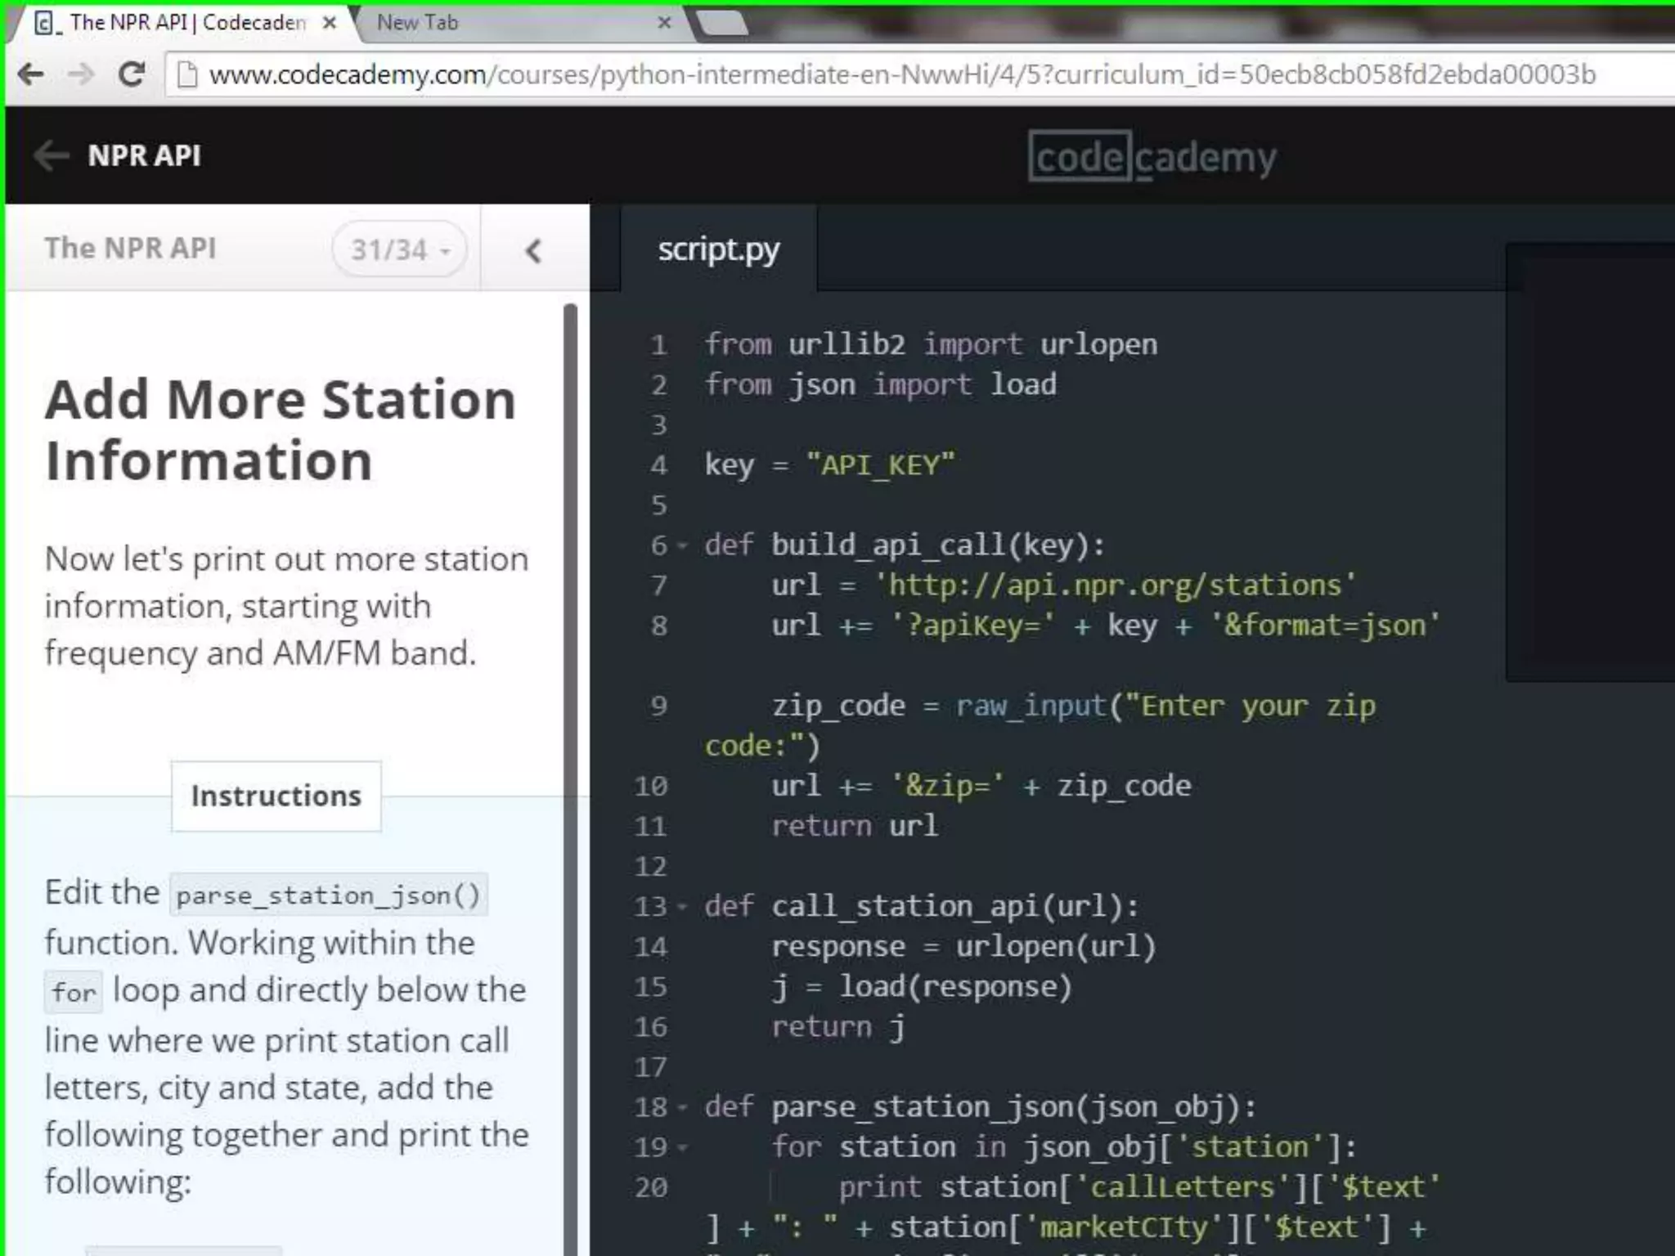The width and height of the screenshot is (1675, 1256).
Task: Fold the build_api_call function at line 6
Action: click(683, 545)
